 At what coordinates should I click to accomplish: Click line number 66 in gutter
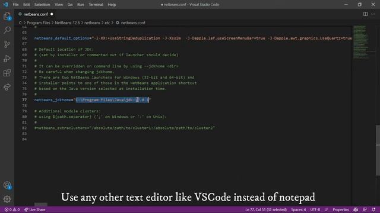click(24, 38)
